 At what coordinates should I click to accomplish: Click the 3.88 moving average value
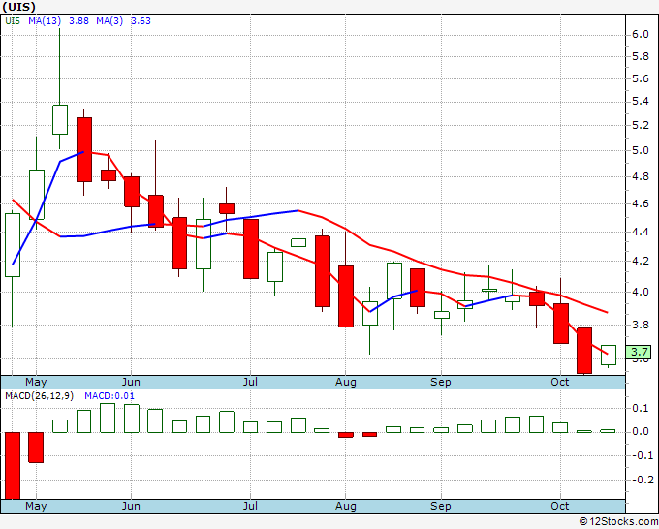78,21
